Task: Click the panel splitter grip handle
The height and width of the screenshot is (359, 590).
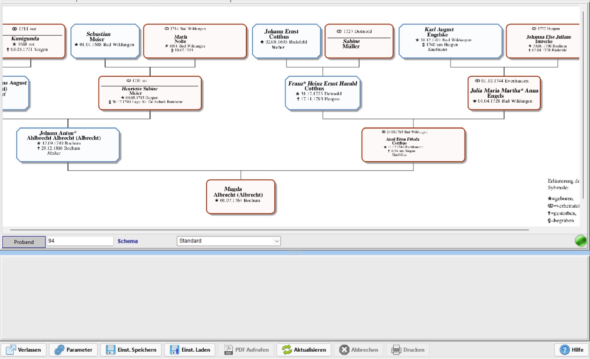Action: pyautogui.click(x=294, y=253)
